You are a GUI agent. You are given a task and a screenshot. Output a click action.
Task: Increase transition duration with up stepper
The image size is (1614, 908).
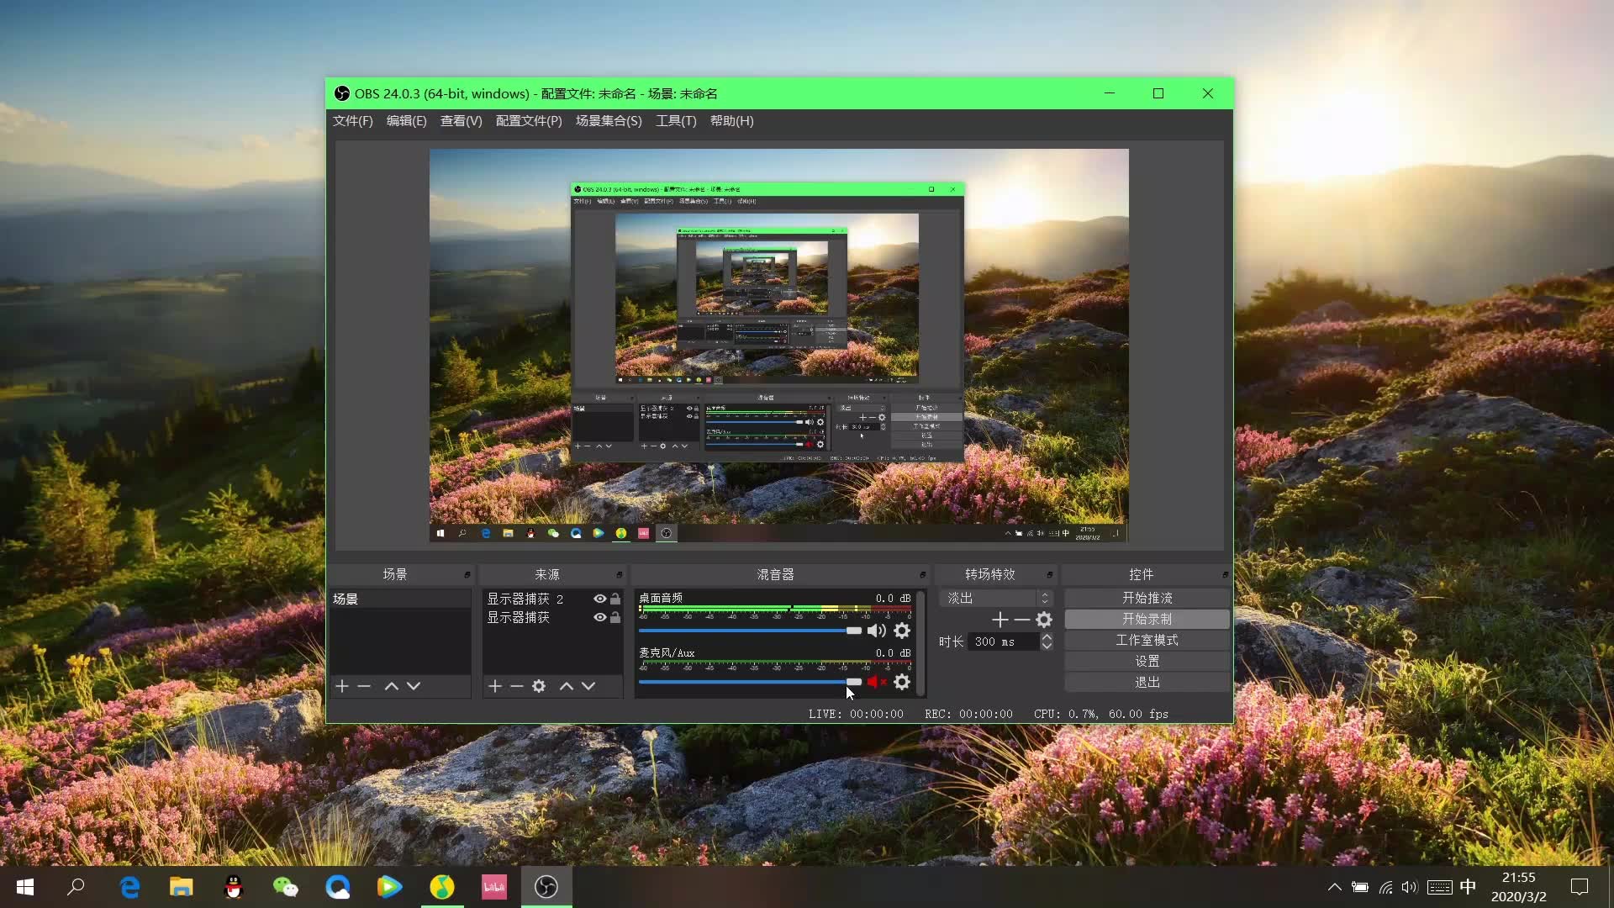[1047, 637]
